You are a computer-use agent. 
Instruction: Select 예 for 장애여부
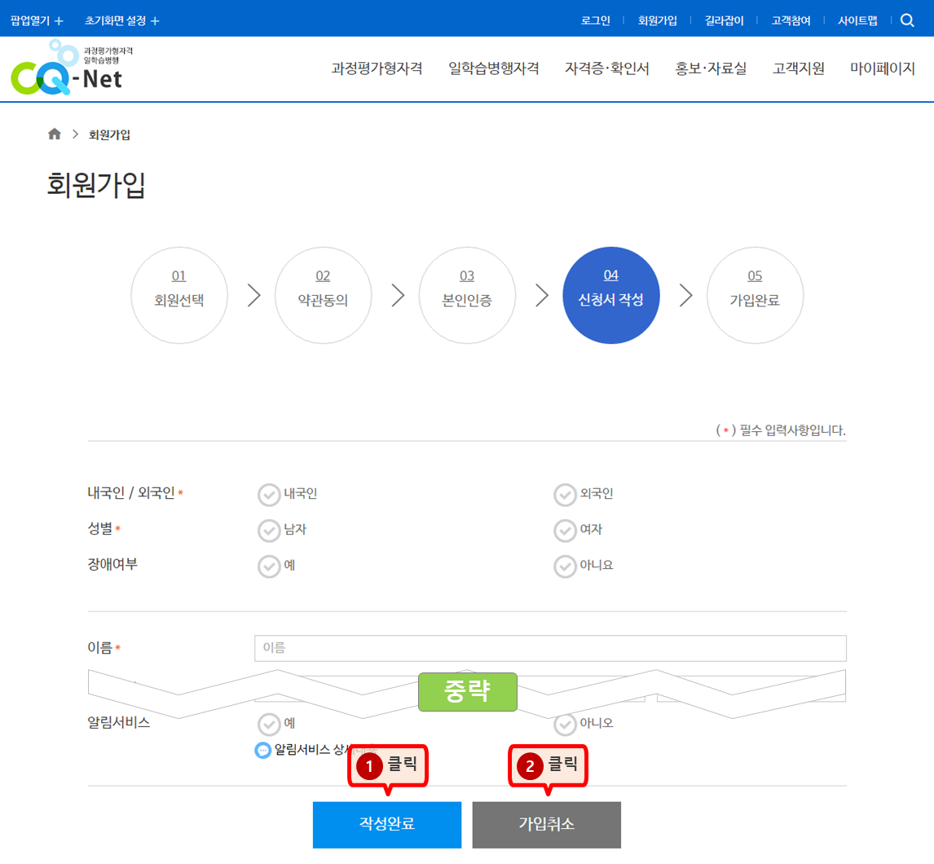[269, 566]
